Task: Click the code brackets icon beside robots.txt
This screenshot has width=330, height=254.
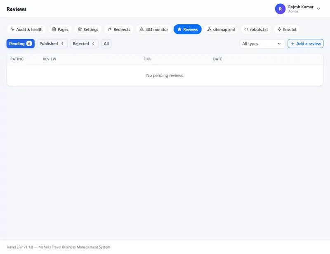Action: [x=246, y=29]
